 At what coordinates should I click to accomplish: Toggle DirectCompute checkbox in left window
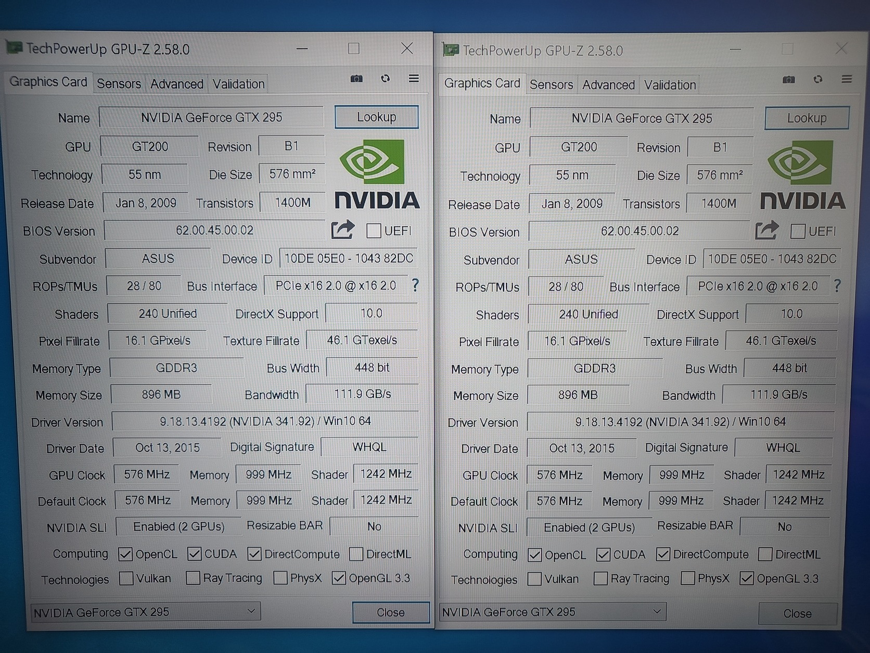(x=254, y=554)
